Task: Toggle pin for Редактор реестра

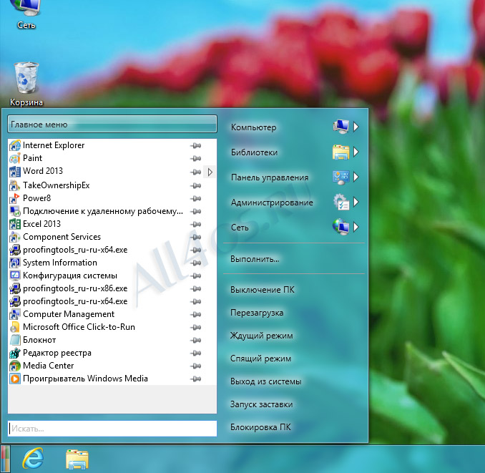Action: pos(195,353)
